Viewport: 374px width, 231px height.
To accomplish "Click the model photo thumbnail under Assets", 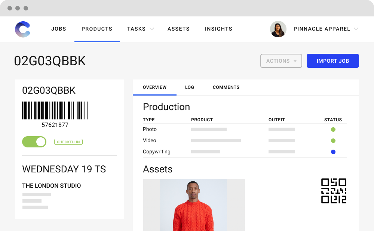I will [194, 205].
